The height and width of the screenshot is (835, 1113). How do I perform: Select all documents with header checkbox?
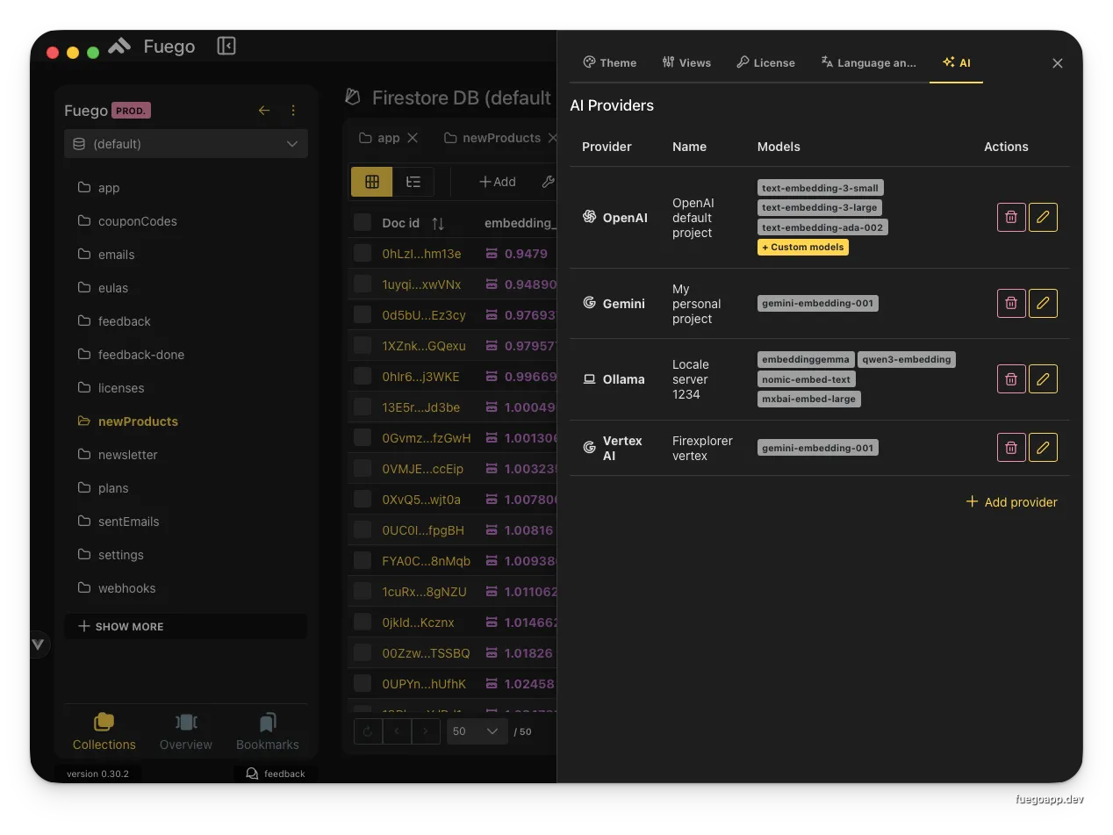pyautogui.click(x=363, y=223)
